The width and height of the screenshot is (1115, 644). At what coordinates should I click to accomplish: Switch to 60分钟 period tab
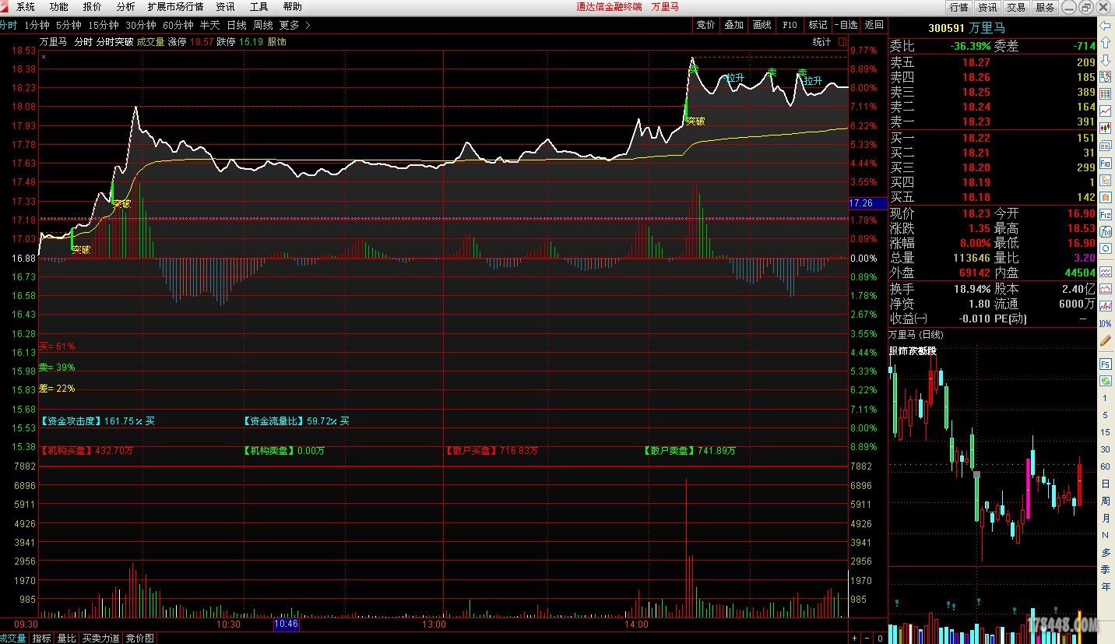(x=178, y=25)
